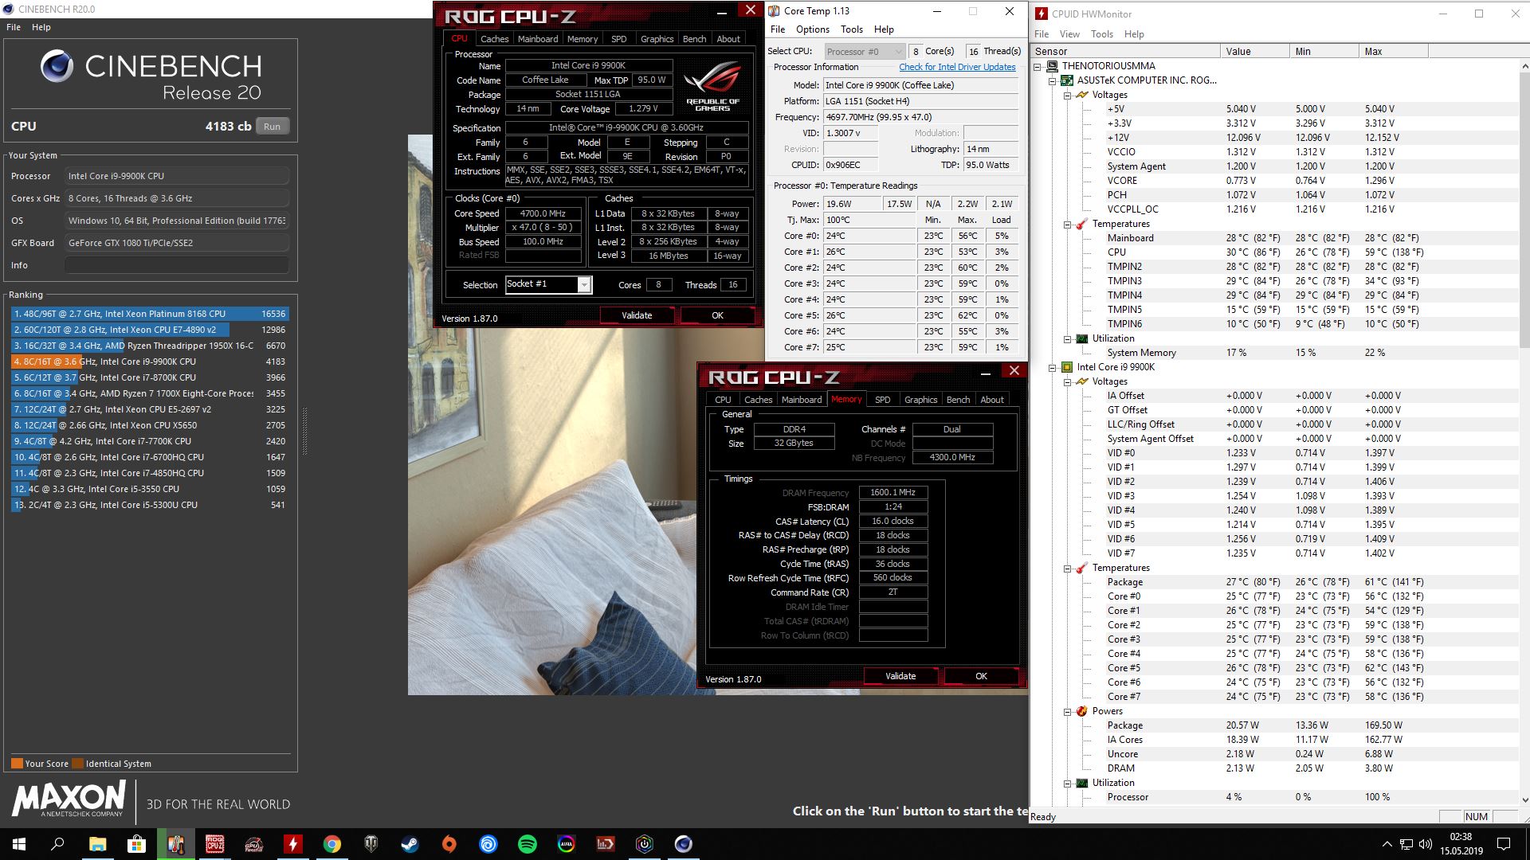Image resolution: width=1530 pixels, height=860 pixels.
Task: Open the Windows notification center
Action: point(1504,844)
